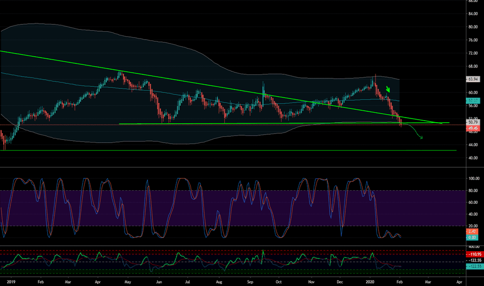This screenshot has height=286, width=484.
Task: Select the 50.79 price tag
Action: click(473, 122)
